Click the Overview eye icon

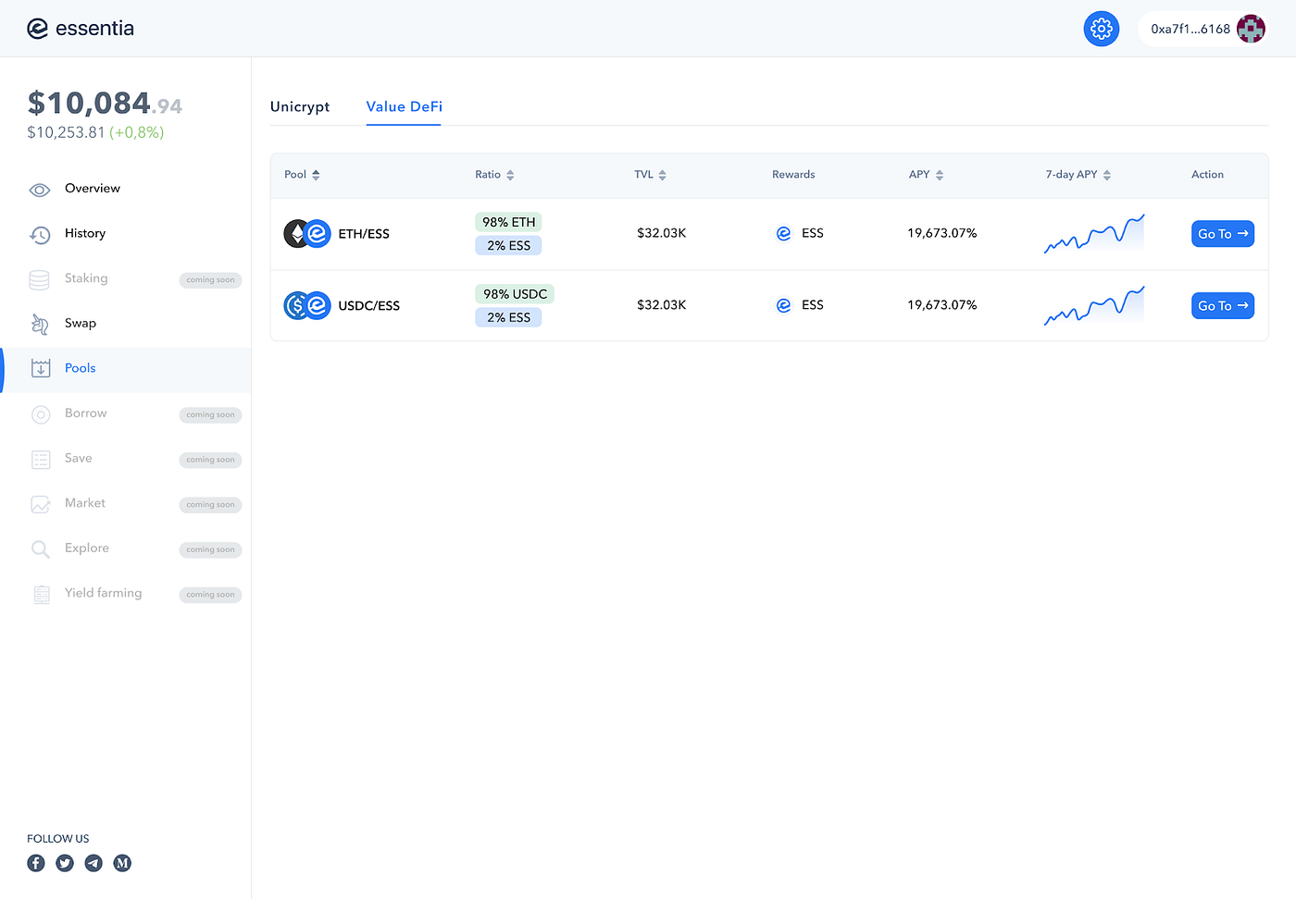40,190
